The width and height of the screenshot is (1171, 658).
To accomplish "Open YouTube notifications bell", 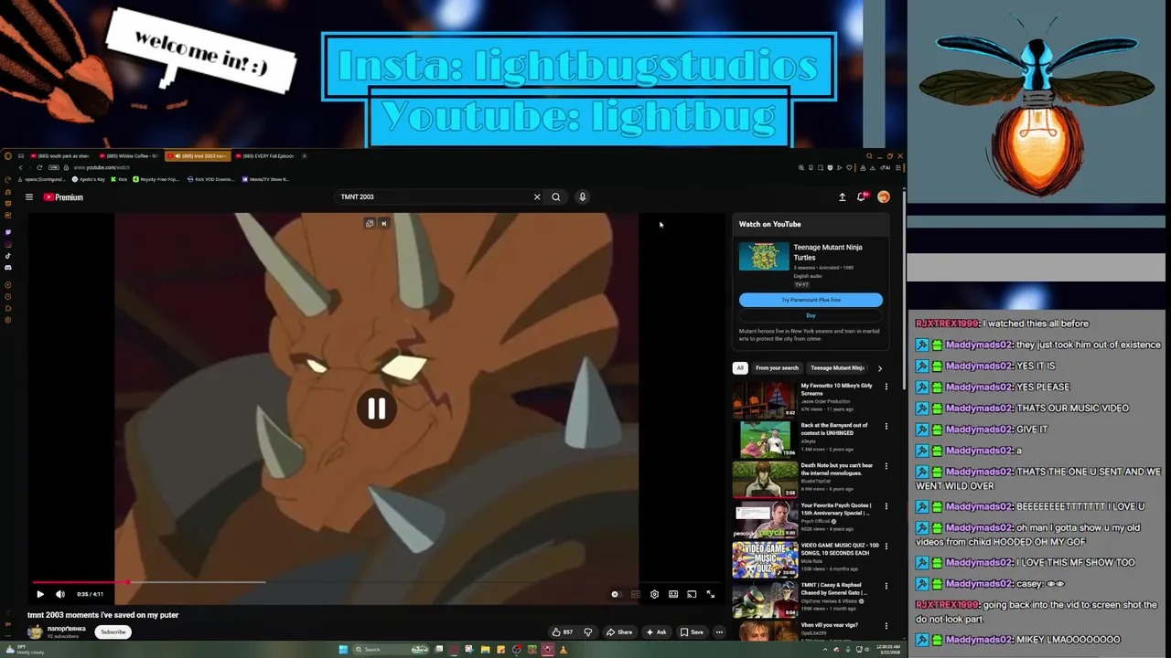I will coord(862,196).
